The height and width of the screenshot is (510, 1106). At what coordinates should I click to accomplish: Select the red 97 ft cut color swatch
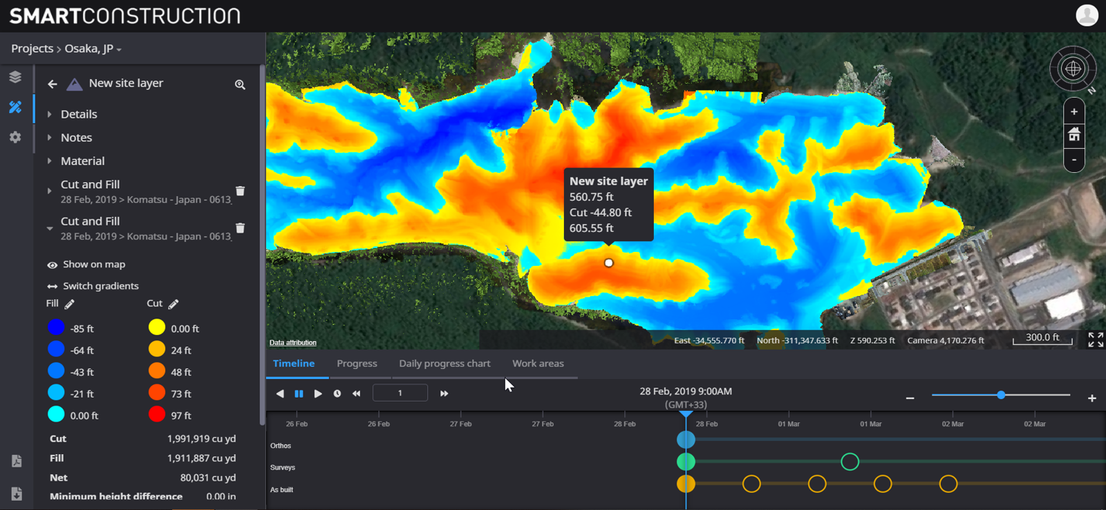point(157,415)
